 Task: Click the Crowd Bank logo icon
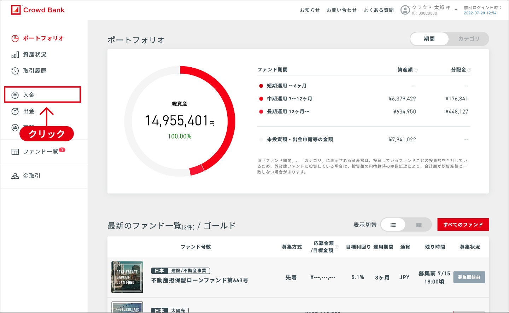(x=16, y=10)
